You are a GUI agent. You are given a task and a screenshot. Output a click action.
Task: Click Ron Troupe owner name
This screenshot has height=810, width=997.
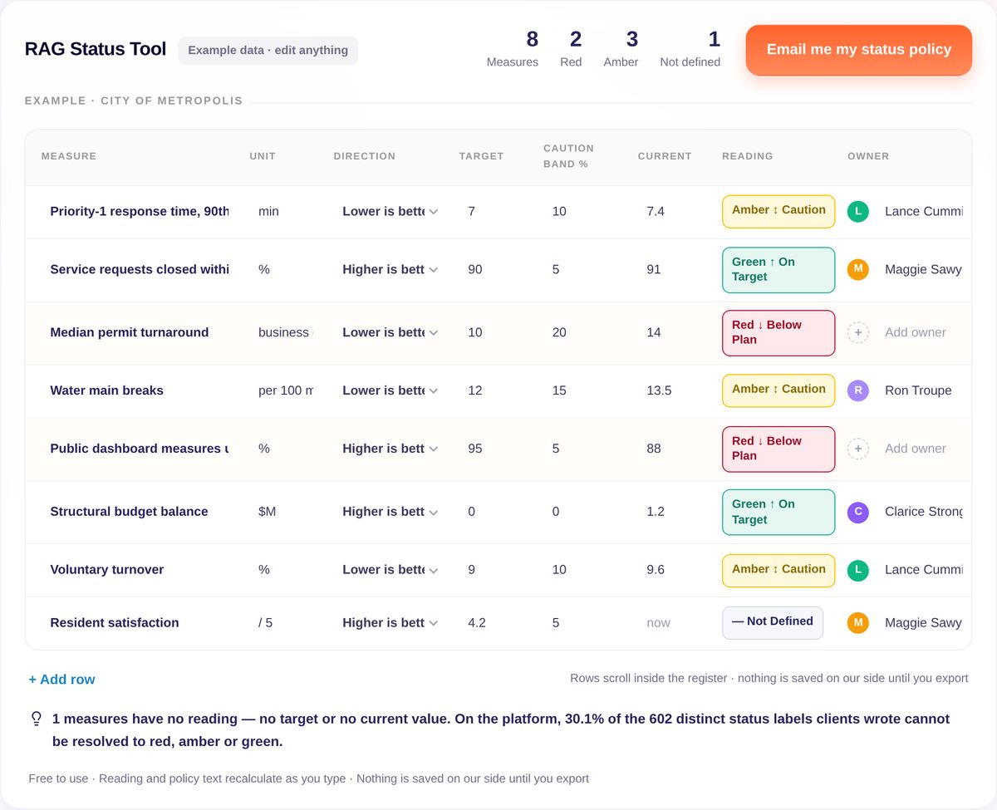[x=918, y=390]
